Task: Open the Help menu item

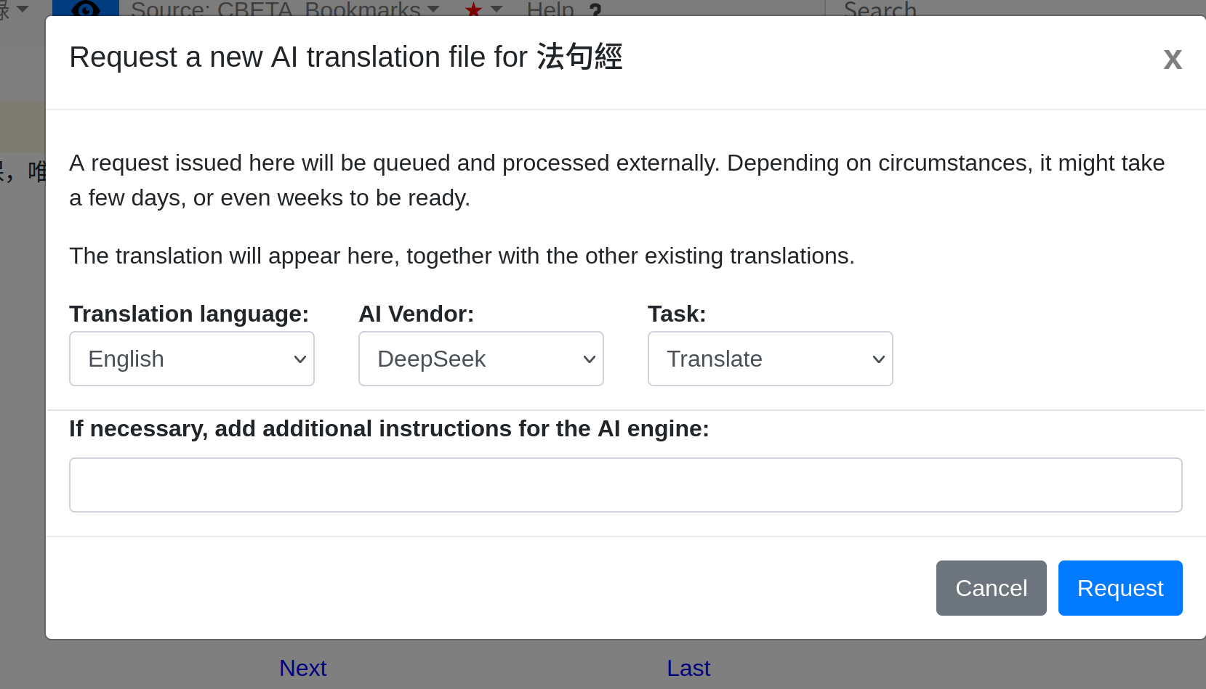Action: [550, 9]
